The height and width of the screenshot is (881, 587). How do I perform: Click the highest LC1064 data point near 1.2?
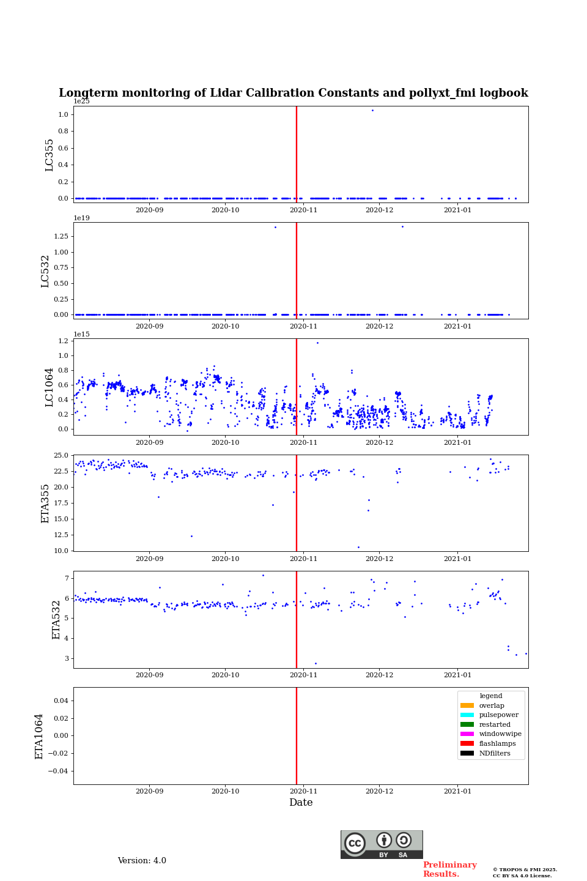317,343
